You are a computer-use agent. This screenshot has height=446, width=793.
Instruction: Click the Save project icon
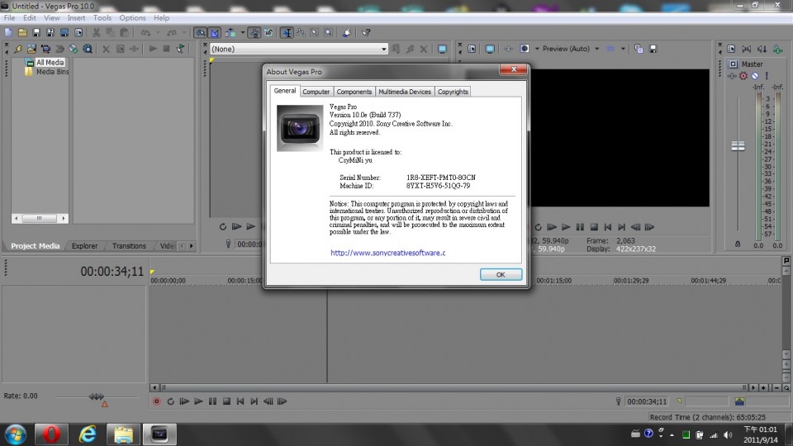click(37, 33)
